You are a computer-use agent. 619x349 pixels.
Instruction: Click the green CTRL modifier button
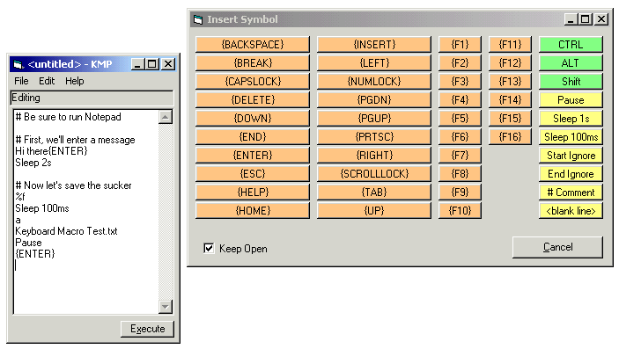pyautogui.click(x=571, y=44)
